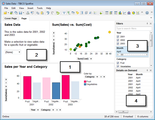
Task: Open the (None) fruit selection dropdown
Action: coord(13,52)
